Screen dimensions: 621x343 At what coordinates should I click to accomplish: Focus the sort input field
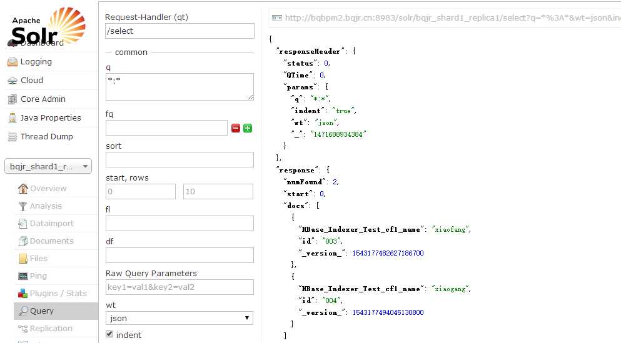tap(180, 159)
